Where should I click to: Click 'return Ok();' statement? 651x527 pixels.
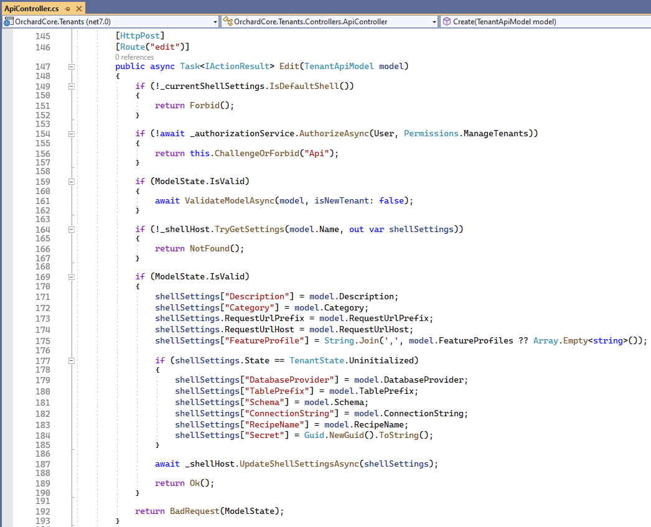(184, 483)
